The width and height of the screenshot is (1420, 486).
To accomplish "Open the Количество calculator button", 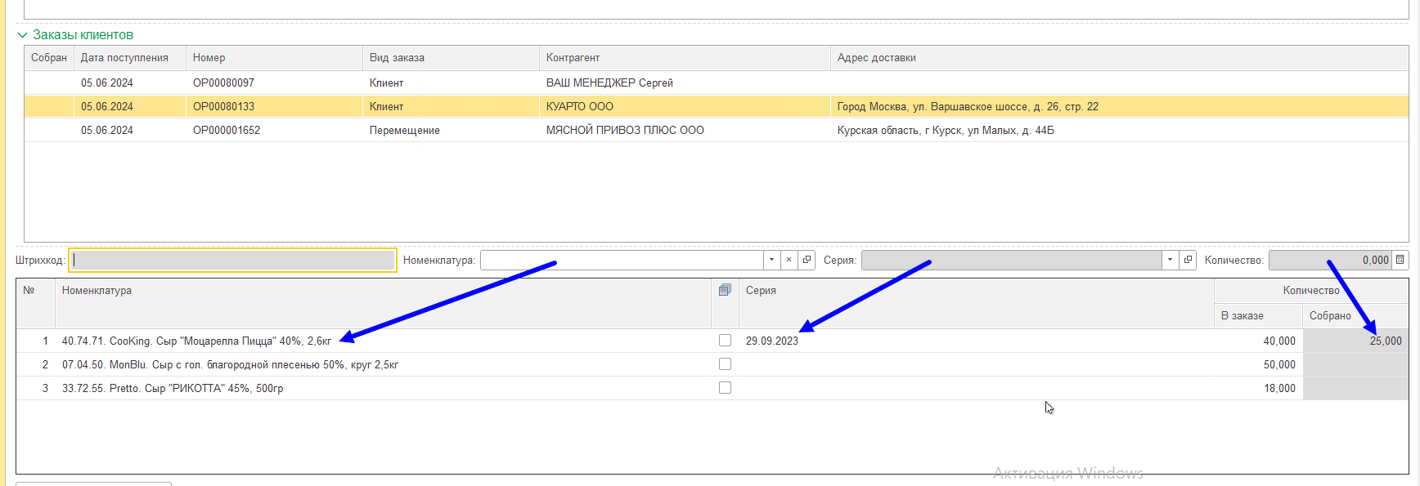I will click(x=1400, y=260).
